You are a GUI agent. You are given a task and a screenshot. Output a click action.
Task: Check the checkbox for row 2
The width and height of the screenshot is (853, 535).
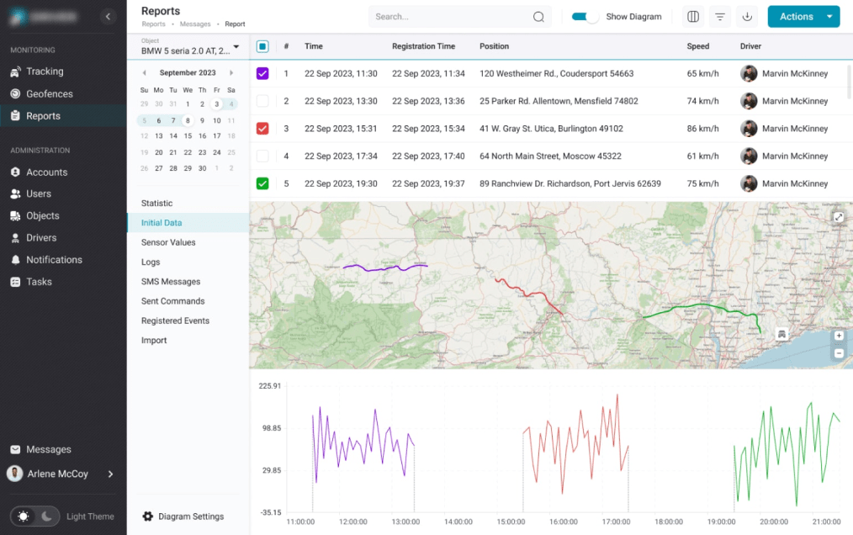[262, 101]
